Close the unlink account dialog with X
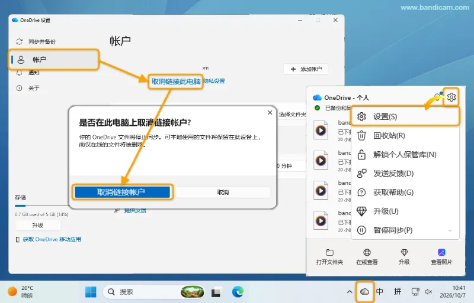This screenshot has height=303, width=474. (270, 112)
